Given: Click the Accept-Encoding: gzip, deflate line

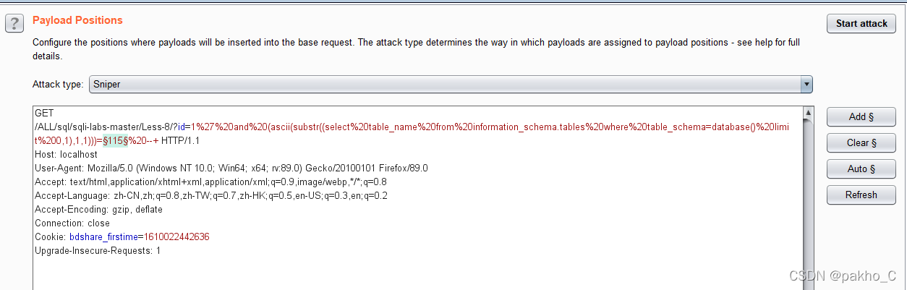Looking at the screenshot, I should coord(98,209).
